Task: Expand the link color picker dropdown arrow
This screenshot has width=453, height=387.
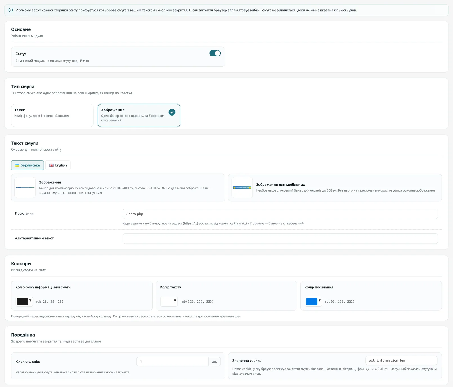Action: (320, 301)
